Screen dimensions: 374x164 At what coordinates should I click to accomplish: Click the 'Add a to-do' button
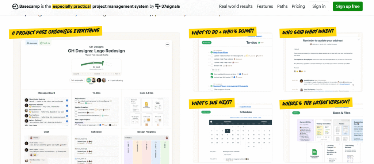tap(215, 70)
